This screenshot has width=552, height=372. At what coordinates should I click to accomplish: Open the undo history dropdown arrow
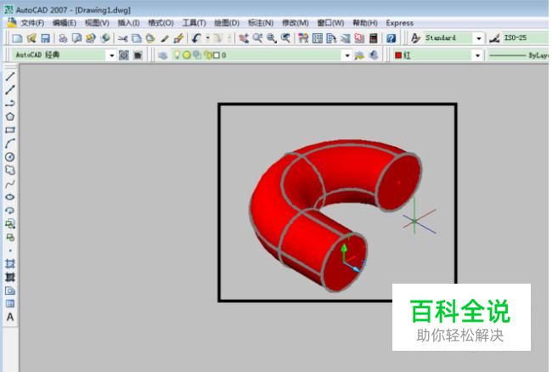207,38
